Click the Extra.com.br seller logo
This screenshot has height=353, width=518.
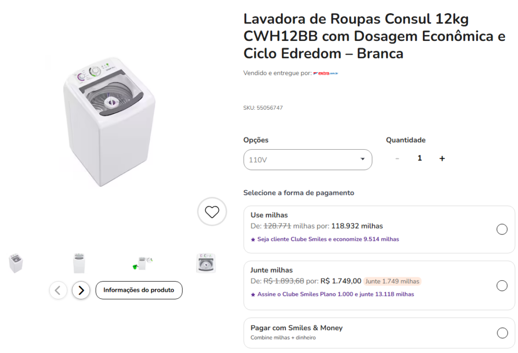[326, 73]
